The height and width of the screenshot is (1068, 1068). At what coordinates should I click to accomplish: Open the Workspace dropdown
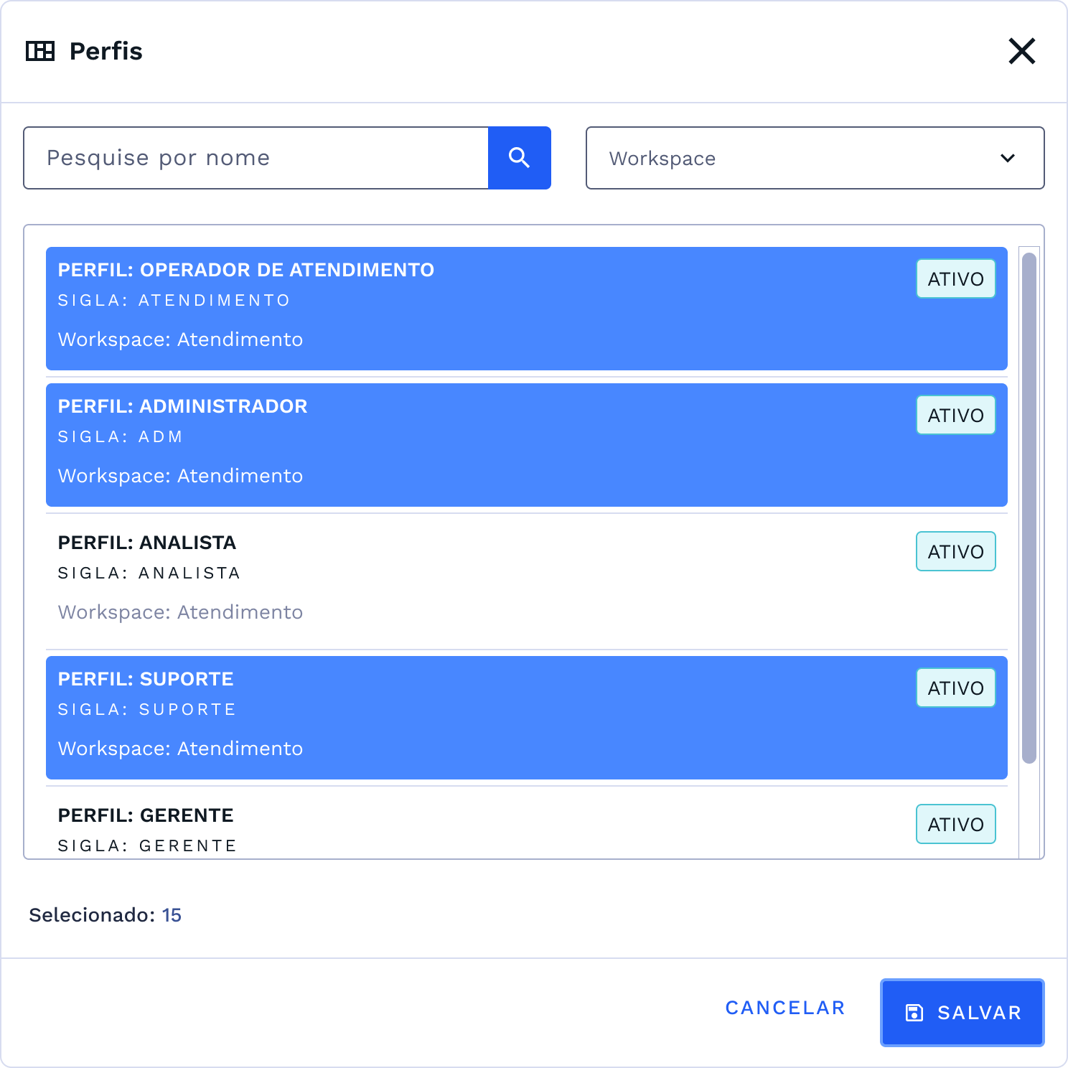(x=815, y=158)
